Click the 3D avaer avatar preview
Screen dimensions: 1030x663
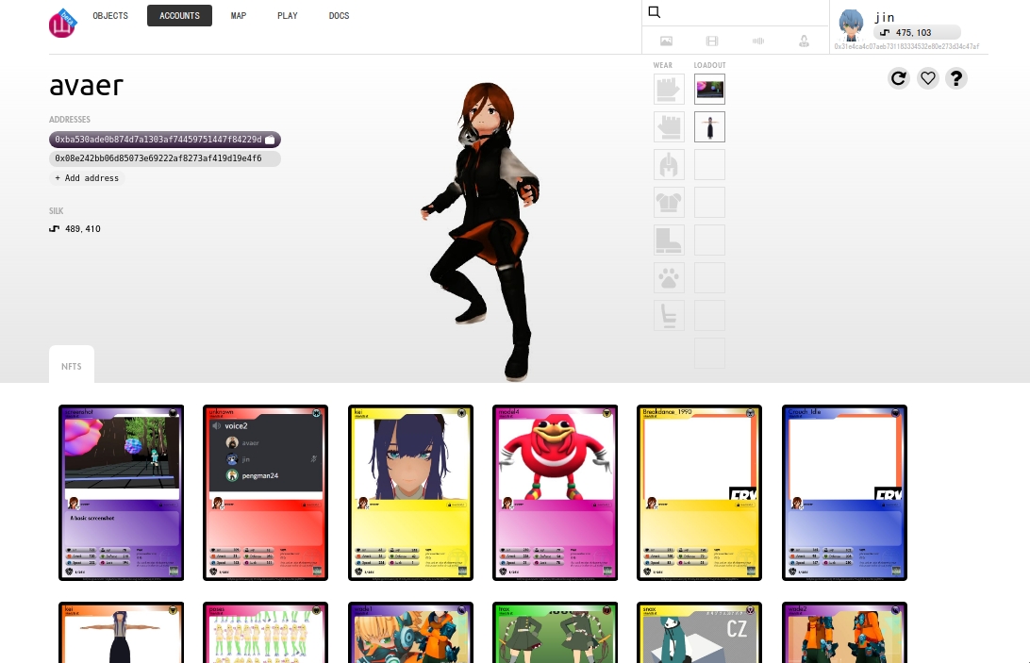481,230
